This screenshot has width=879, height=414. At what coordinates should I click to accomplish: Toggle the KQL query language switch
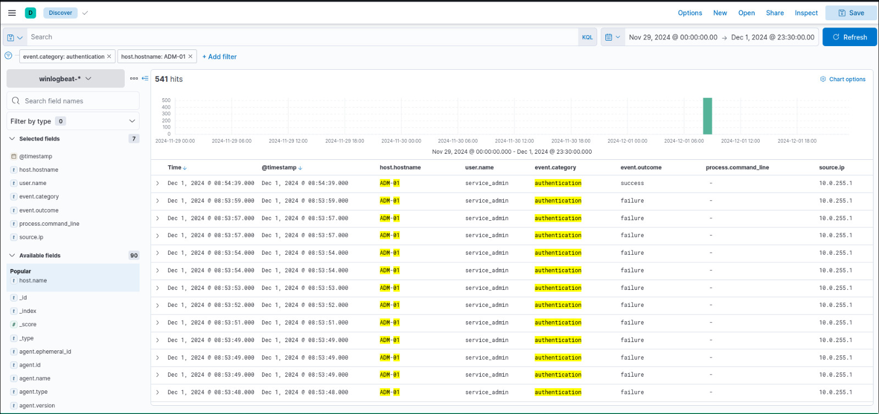pos(587,37)
